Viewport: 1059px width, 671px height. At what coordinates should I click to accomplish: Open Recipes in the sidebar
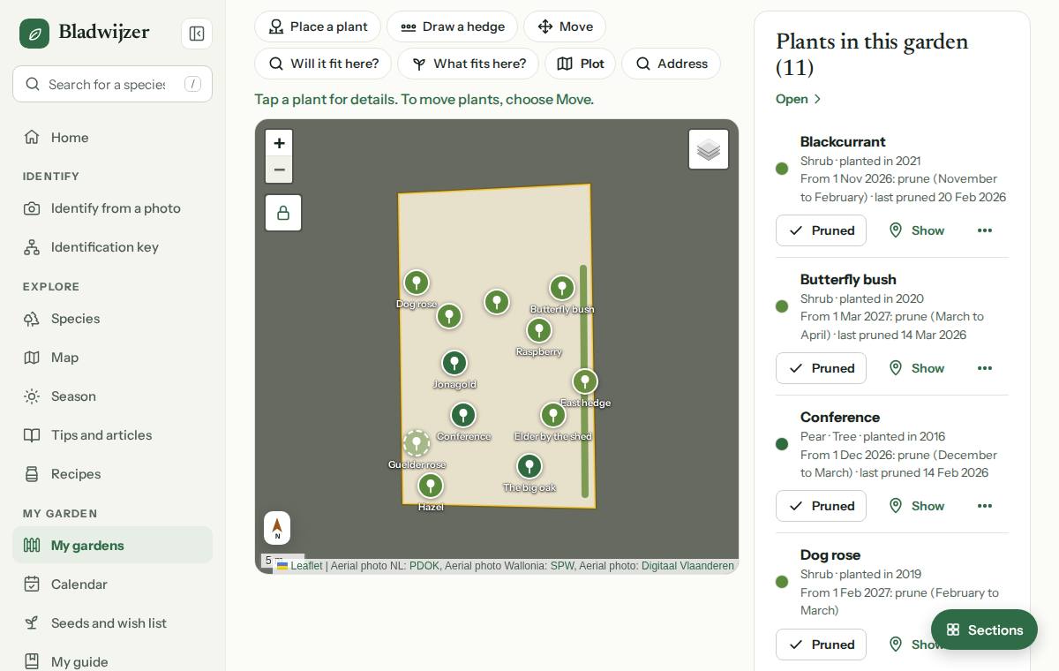click(x=112, y=474)
